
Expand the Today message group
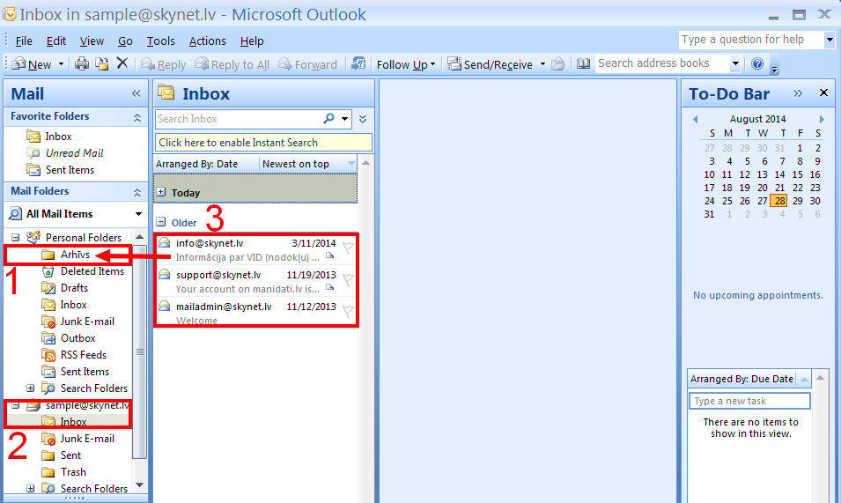(161, 192)
